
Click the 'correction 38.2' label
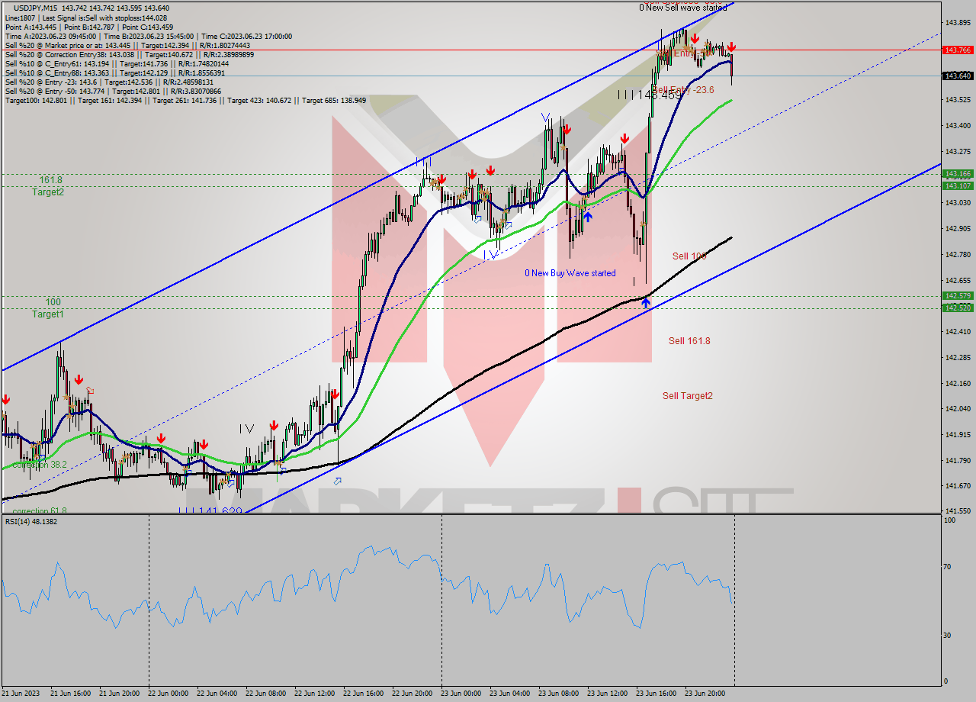pos(40,465)
